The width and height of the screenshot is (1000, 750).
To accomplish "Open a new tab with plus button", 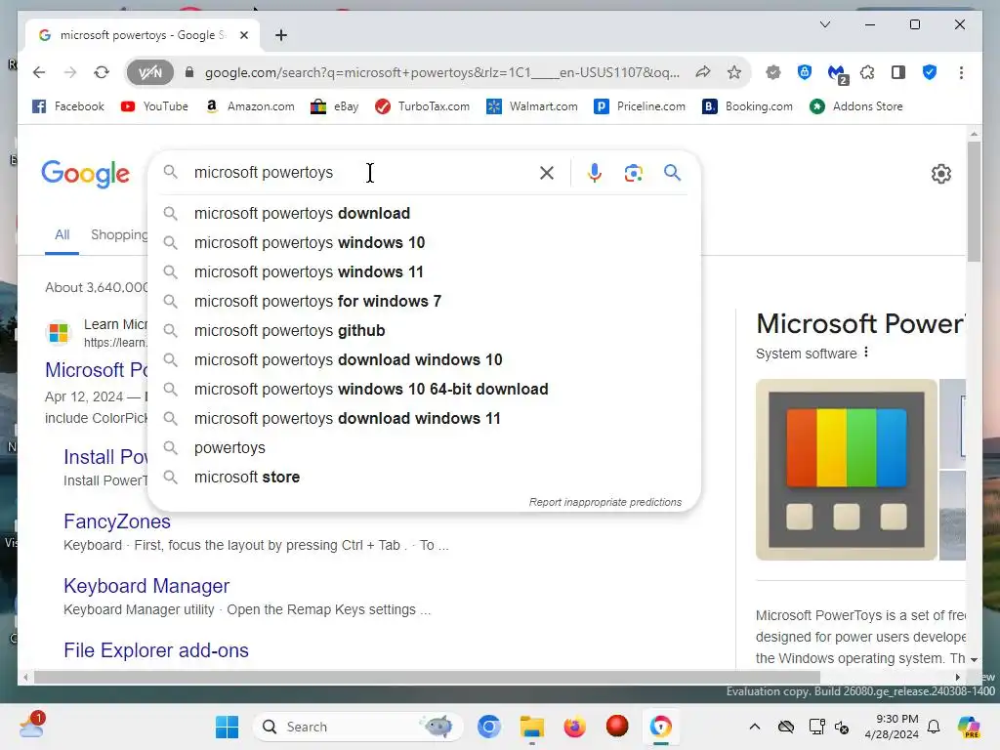I will (x=281, y=36).
